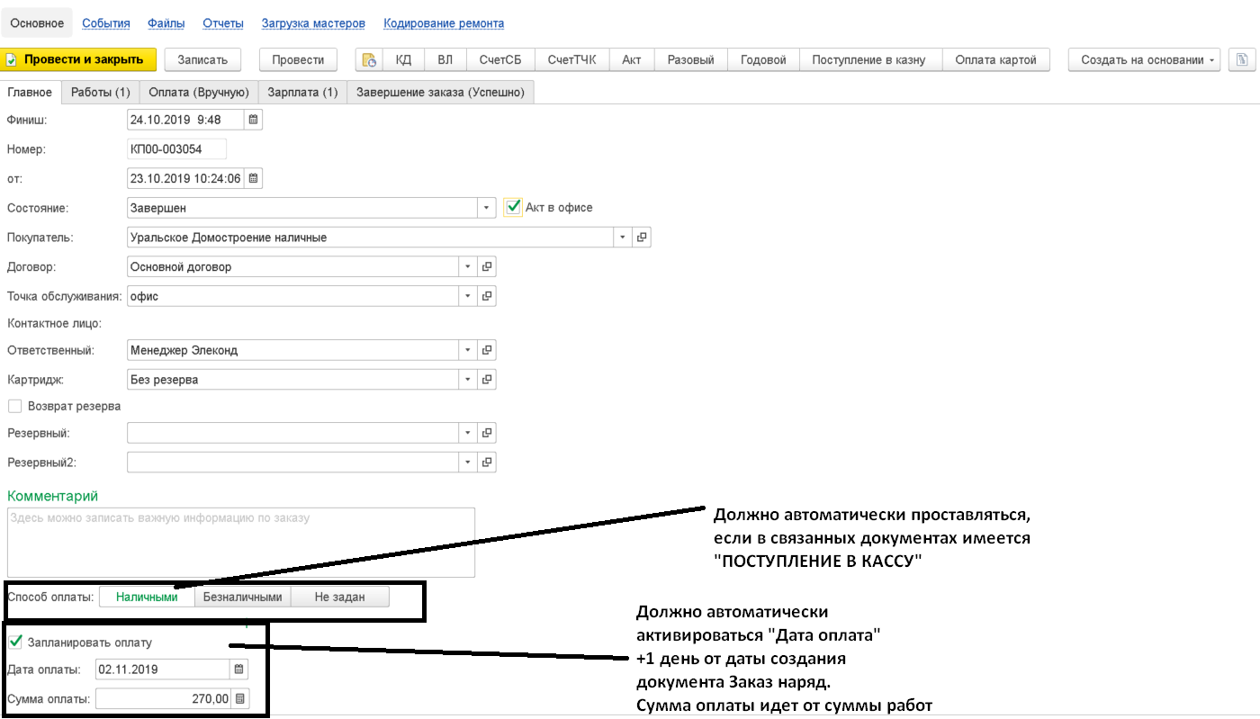This screenshot has height=719, width=1260.
Task: Select Безналичными payment method
Action: (242, 597)
